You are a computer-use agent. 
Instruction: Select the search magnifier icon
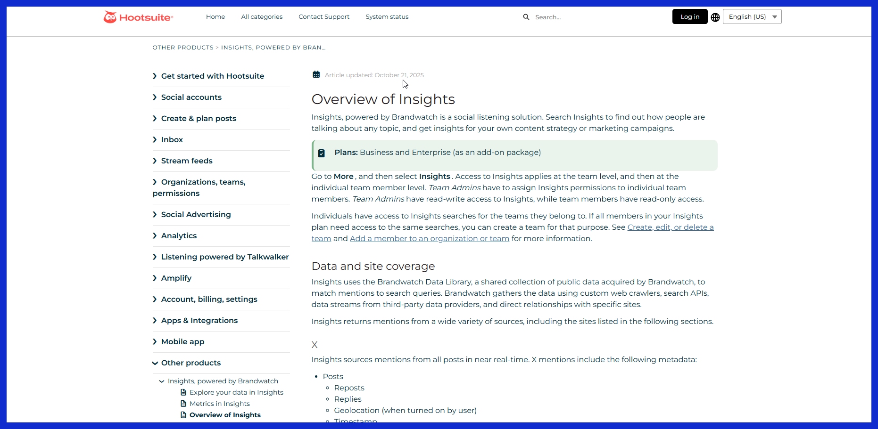pos(527,17)
